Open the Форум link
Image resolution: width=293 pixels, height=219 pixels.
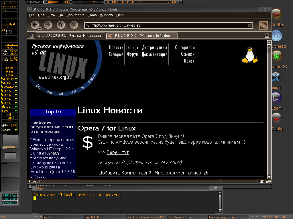click(x=133, y=54)
